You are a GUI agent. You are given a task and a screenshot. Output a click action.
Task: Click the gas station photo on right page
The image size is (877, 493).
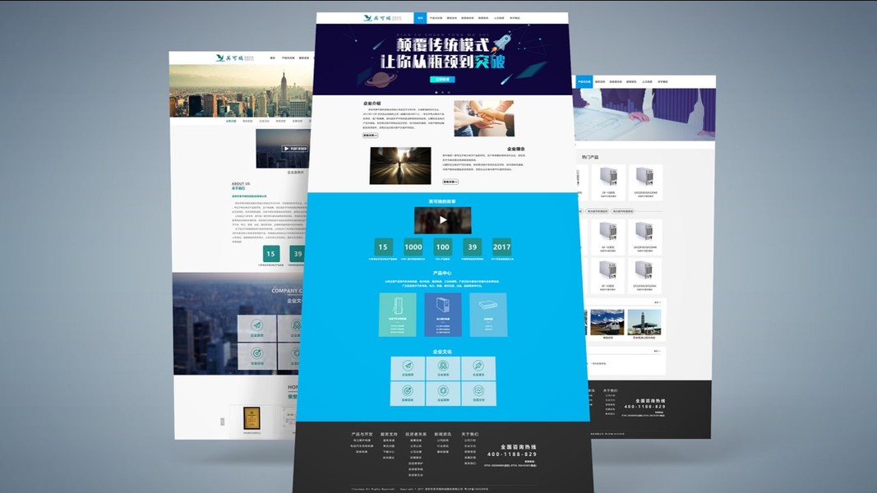644,322
